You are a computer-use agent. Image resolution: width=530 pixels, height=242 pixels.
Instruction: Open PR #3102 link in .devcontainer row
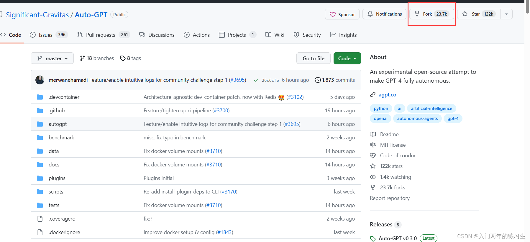point(295,97)
